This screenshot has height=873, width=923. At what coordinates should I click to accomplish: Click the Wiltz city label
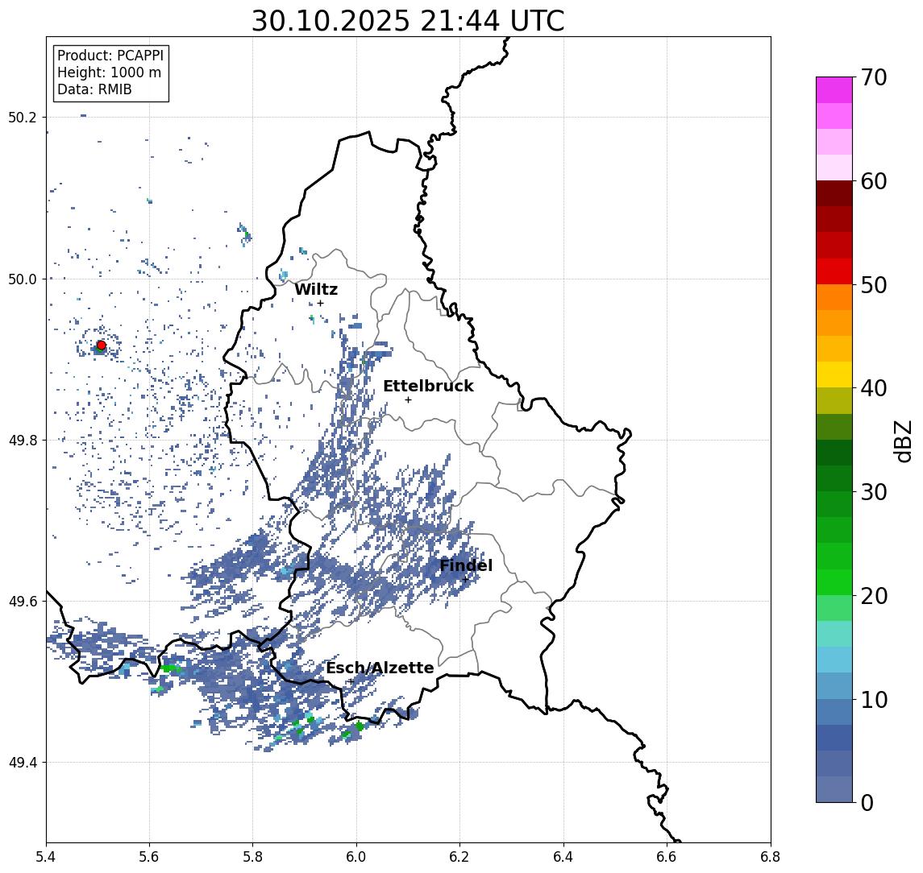(x=316, y=289)
